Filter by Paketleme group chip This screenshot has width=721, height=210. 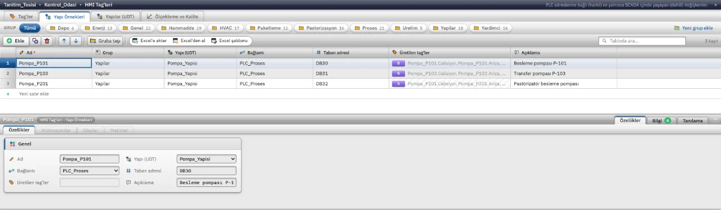click(x=269, y=28)
